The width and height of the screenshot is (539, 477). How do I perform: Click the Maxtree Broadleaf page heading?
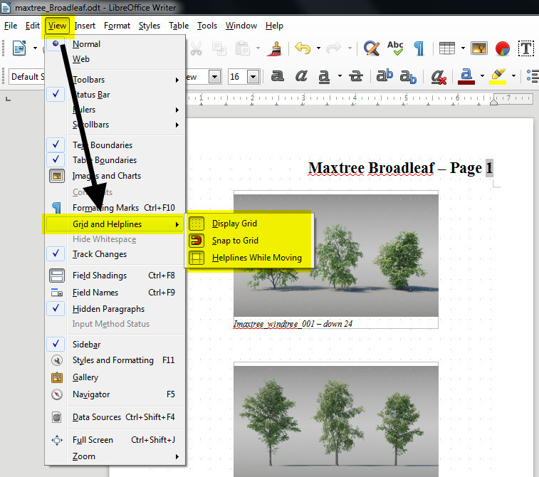coord(400,169)
